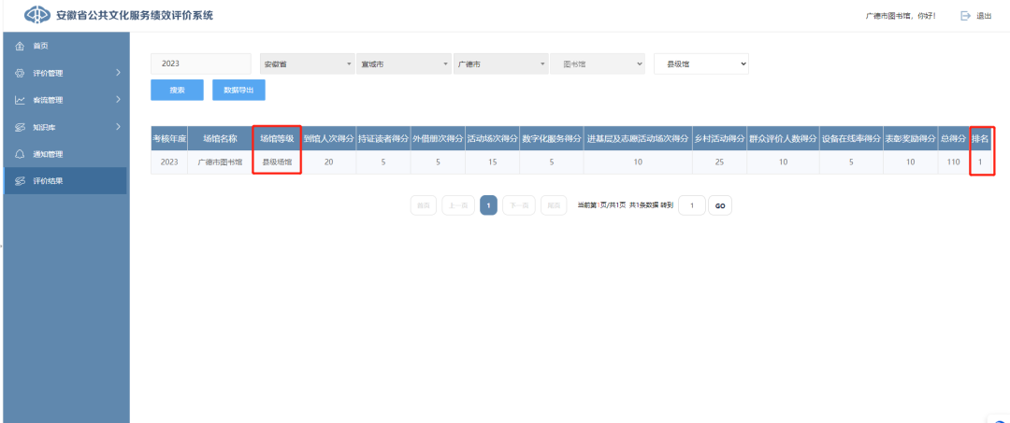The width and height of the screenshot is (1010, 423).
Task: Open the 安徽省 province dropdown
Action: point(308,64)
